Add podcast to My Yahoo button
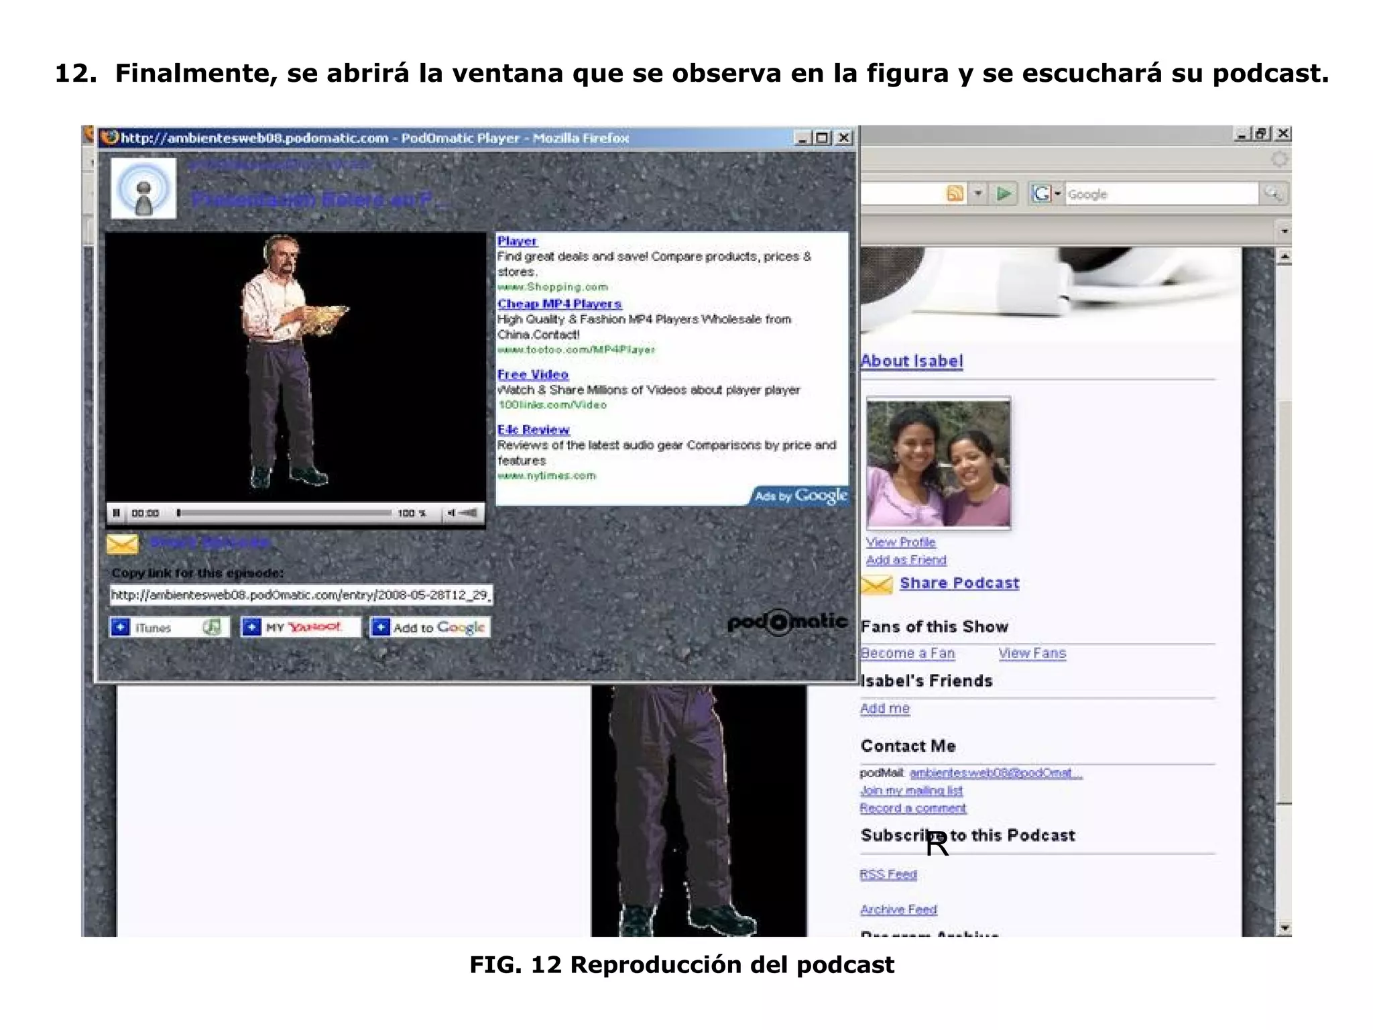 (300, 627)
